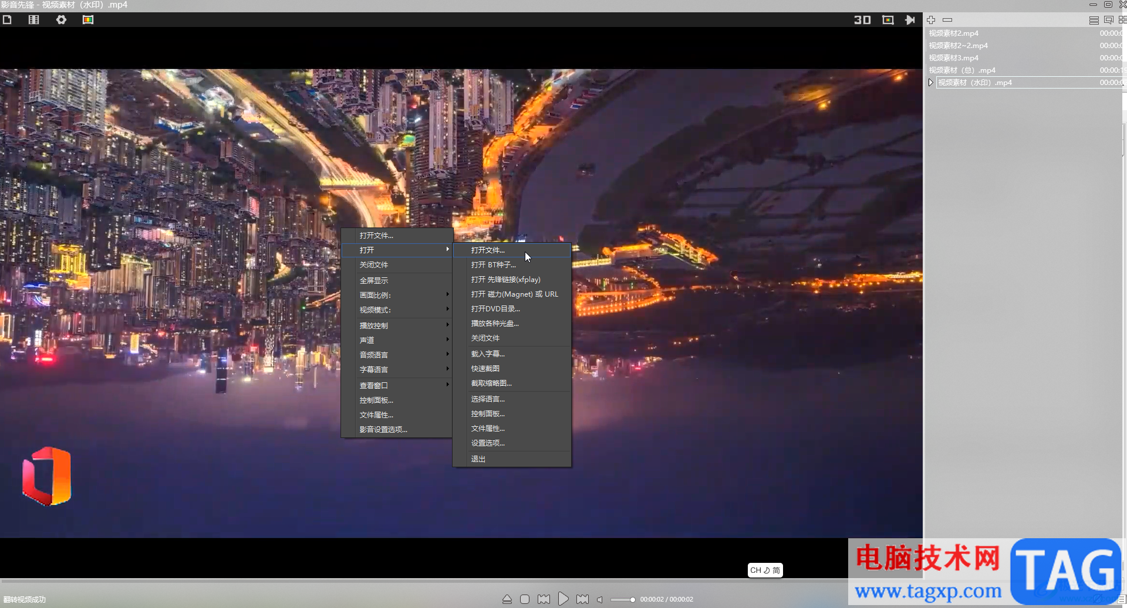
Task: Expand the 音频语言 submenu
Action: 397,355
